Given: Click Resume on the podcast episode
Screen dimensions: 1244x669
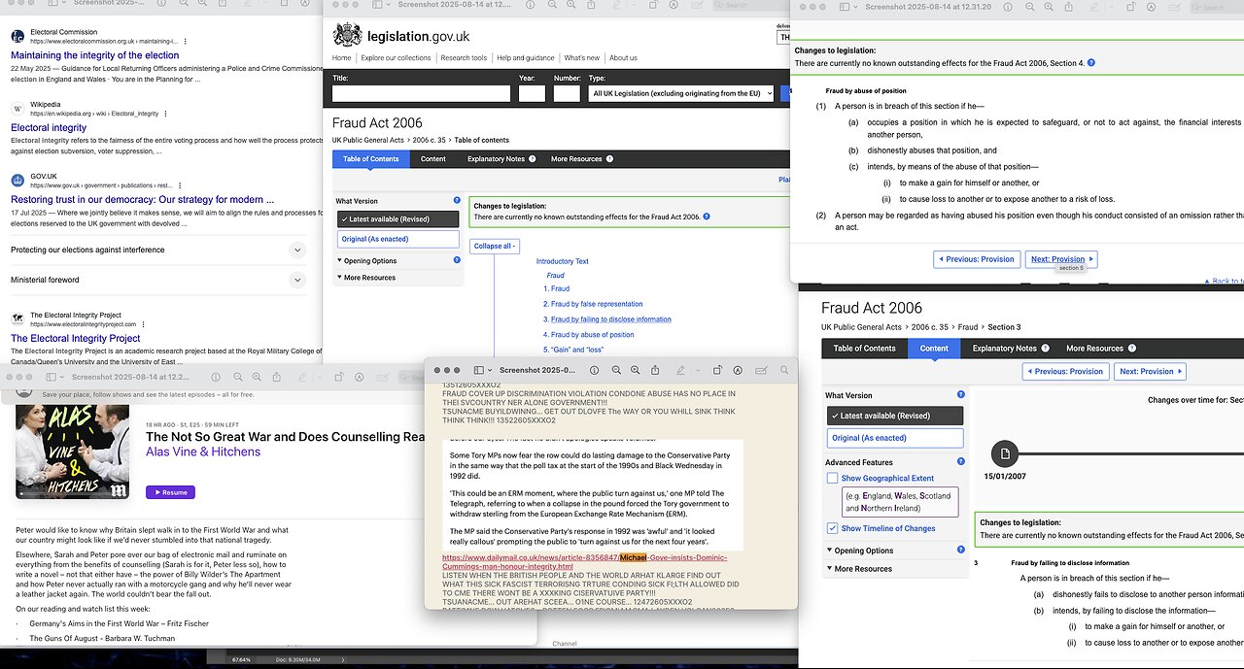Looking at the screenshot, I should click(x=170, y=492).
